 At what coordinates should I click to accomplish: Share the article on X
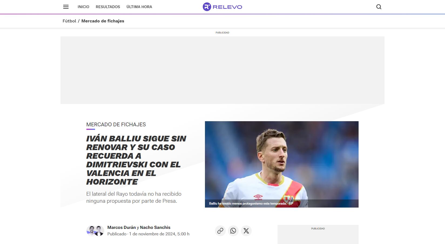pos(246,231)
